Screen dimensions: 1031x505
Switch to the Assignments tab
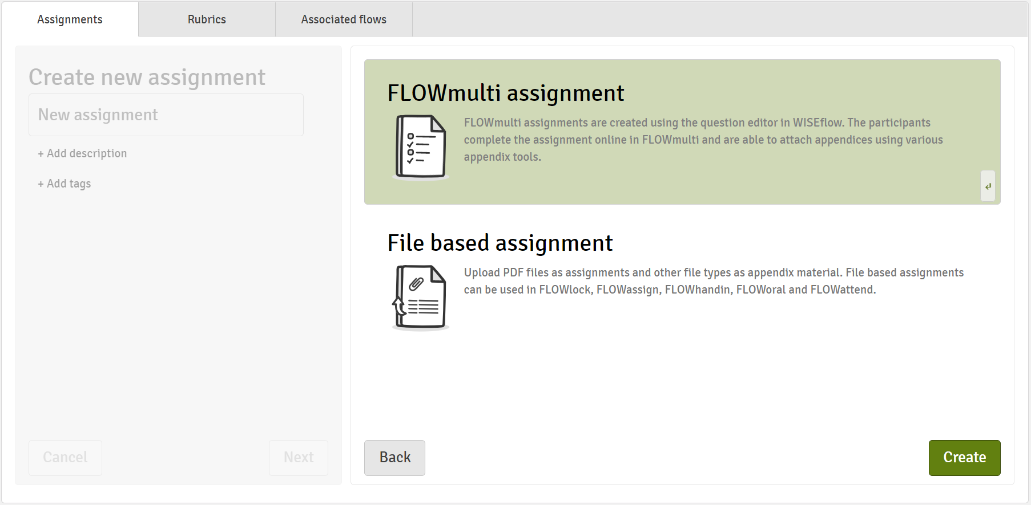coord(70,19)
